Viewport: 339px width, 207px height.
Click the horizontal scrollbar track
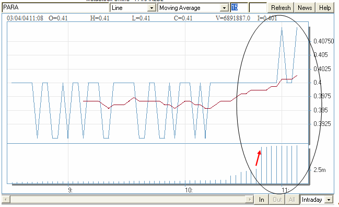click(x=127, y=199)
